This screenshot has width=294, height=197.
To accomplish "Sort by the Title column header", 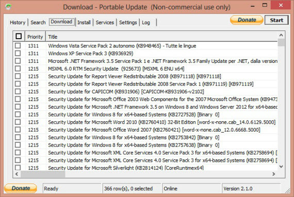I will tap(161, 37).
